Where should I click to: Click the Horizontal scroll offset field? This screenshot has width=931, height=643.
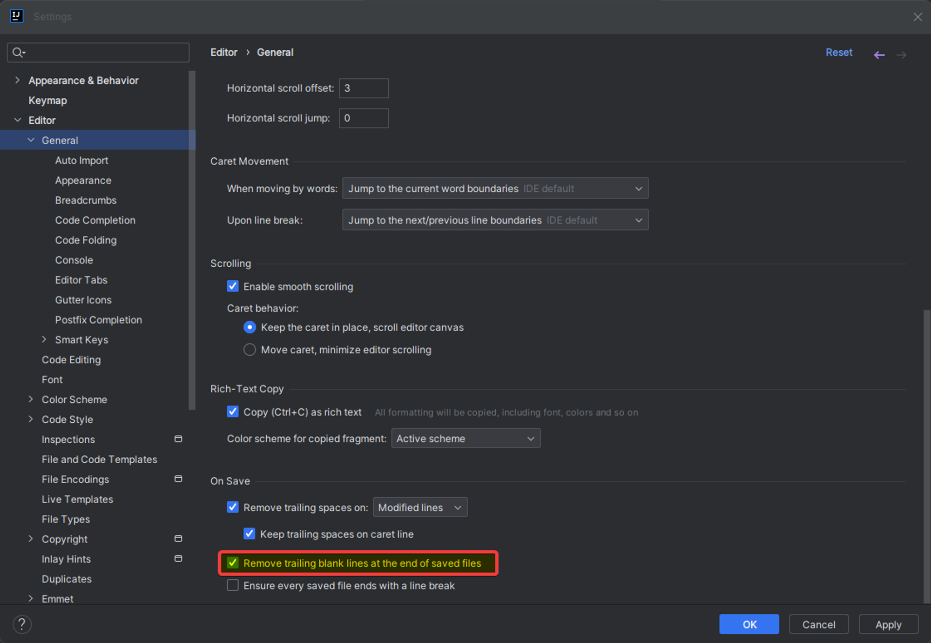coord(364,88)
